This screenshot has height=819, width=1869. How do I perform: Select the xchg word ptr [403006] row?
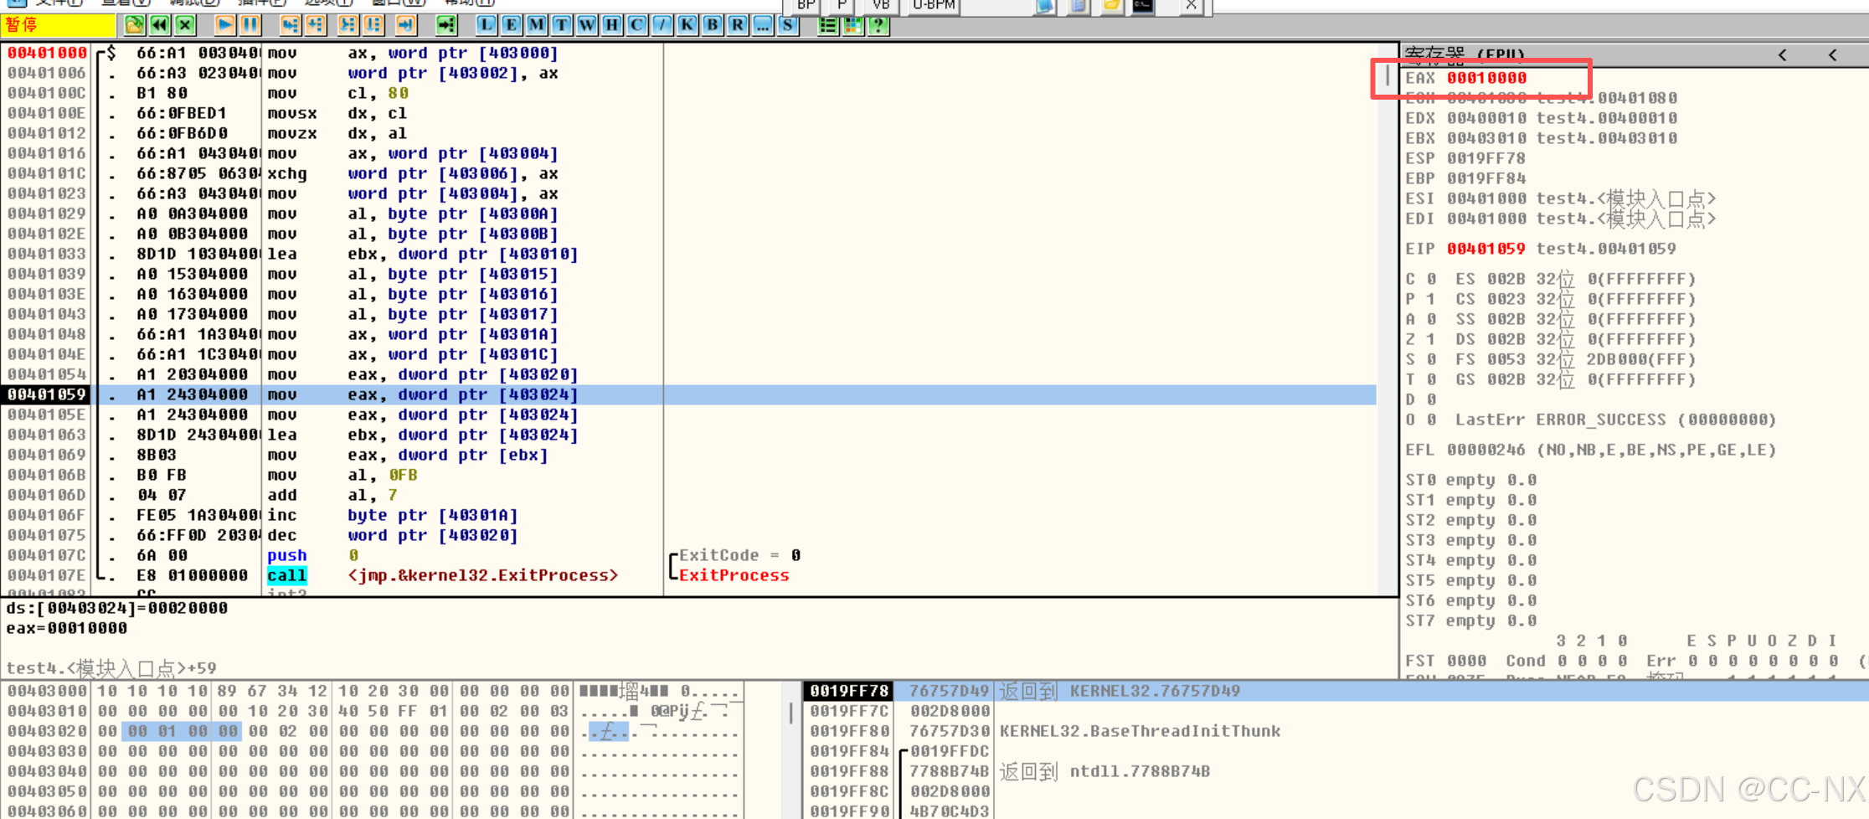(691, 173)
